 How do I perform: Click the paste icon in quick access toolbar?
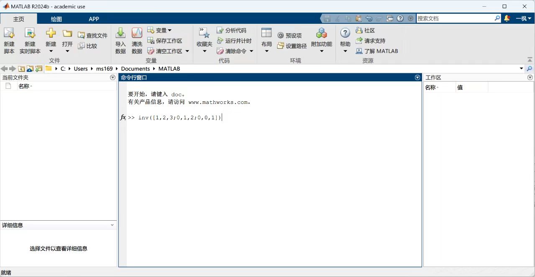(358, 18)
